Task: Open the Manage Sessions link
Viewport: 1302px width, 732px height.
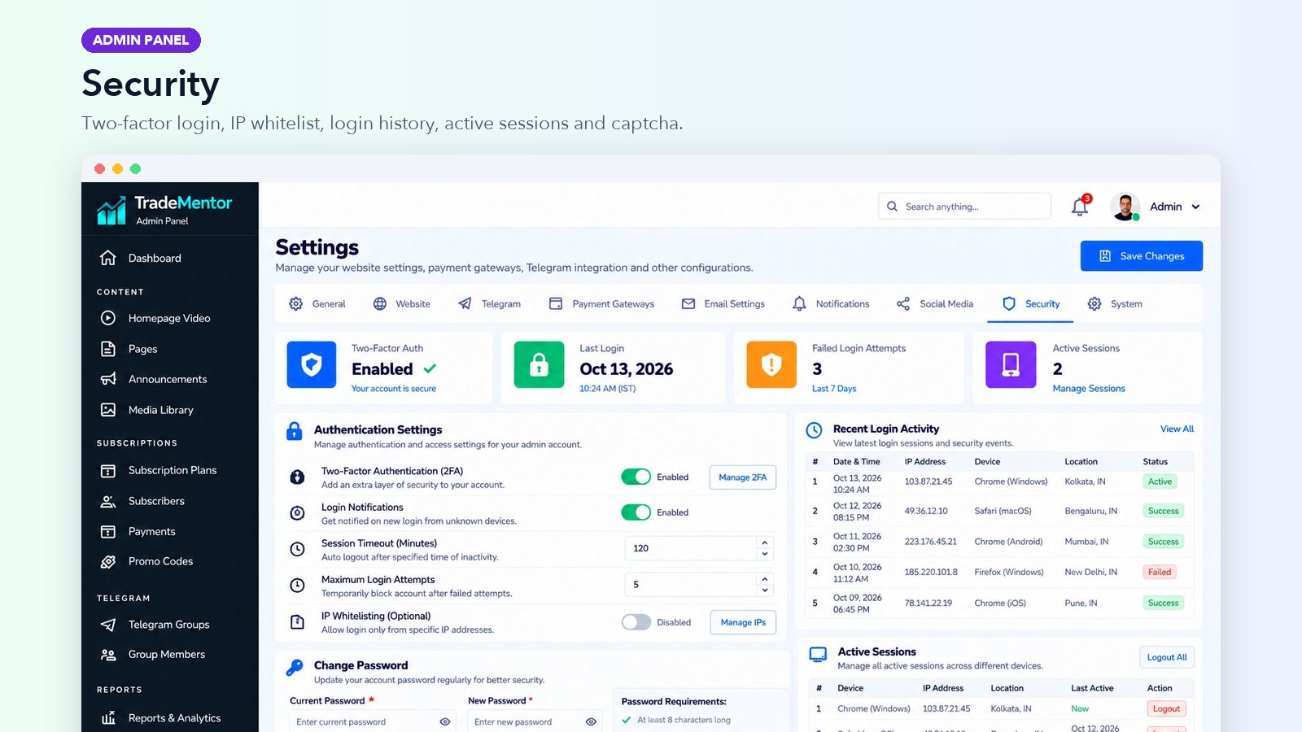Action: point(1089,389)
